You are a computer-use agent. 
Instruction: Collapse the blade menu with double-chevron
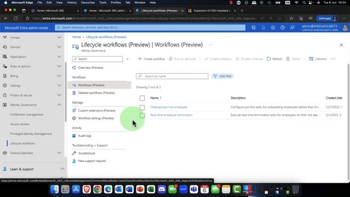127,59
